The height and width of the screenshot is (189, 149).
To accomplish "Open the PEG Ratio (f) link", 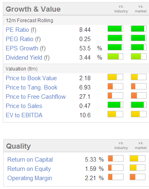I will coord(23,39).
